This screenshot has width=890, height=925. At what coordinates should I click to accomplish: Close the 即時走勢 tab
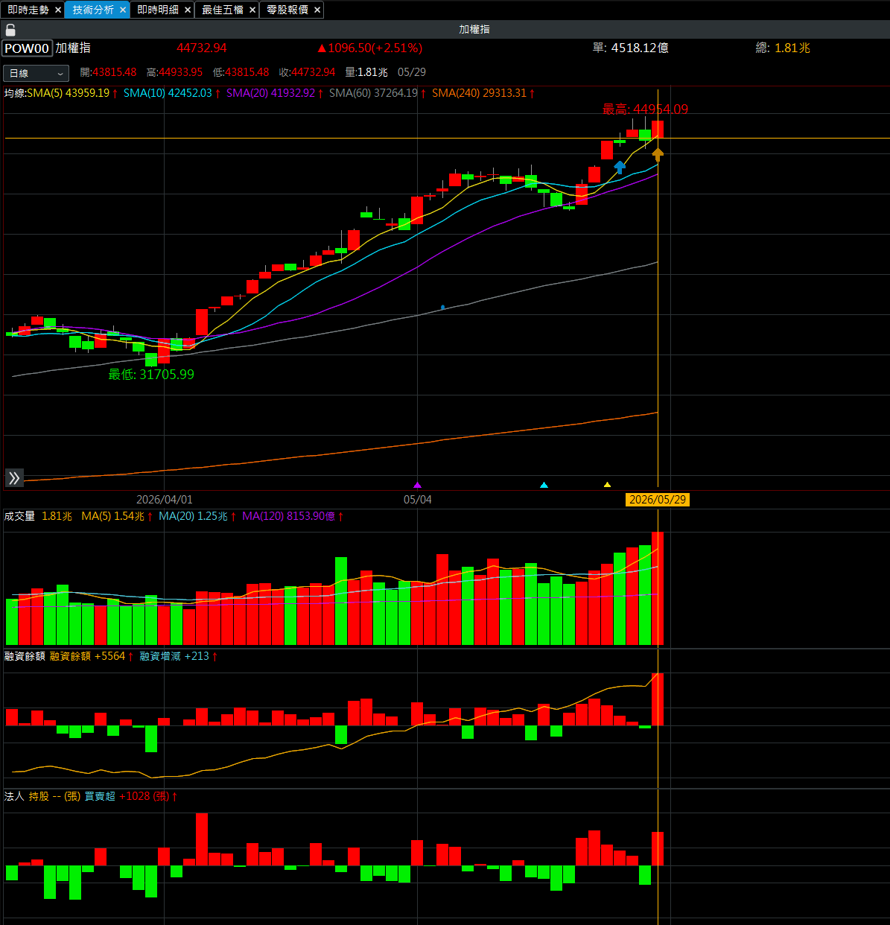click(58, 10)
